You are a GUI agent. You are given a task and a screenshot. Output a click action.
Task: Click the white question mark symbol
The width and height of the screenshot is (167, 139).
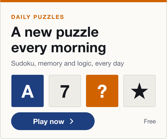102,91
